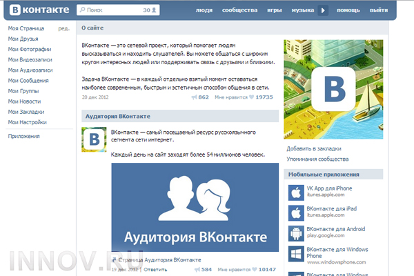Click the Windows Phone app icon
The height and width of the screenshot is (276, 414).
295,253
